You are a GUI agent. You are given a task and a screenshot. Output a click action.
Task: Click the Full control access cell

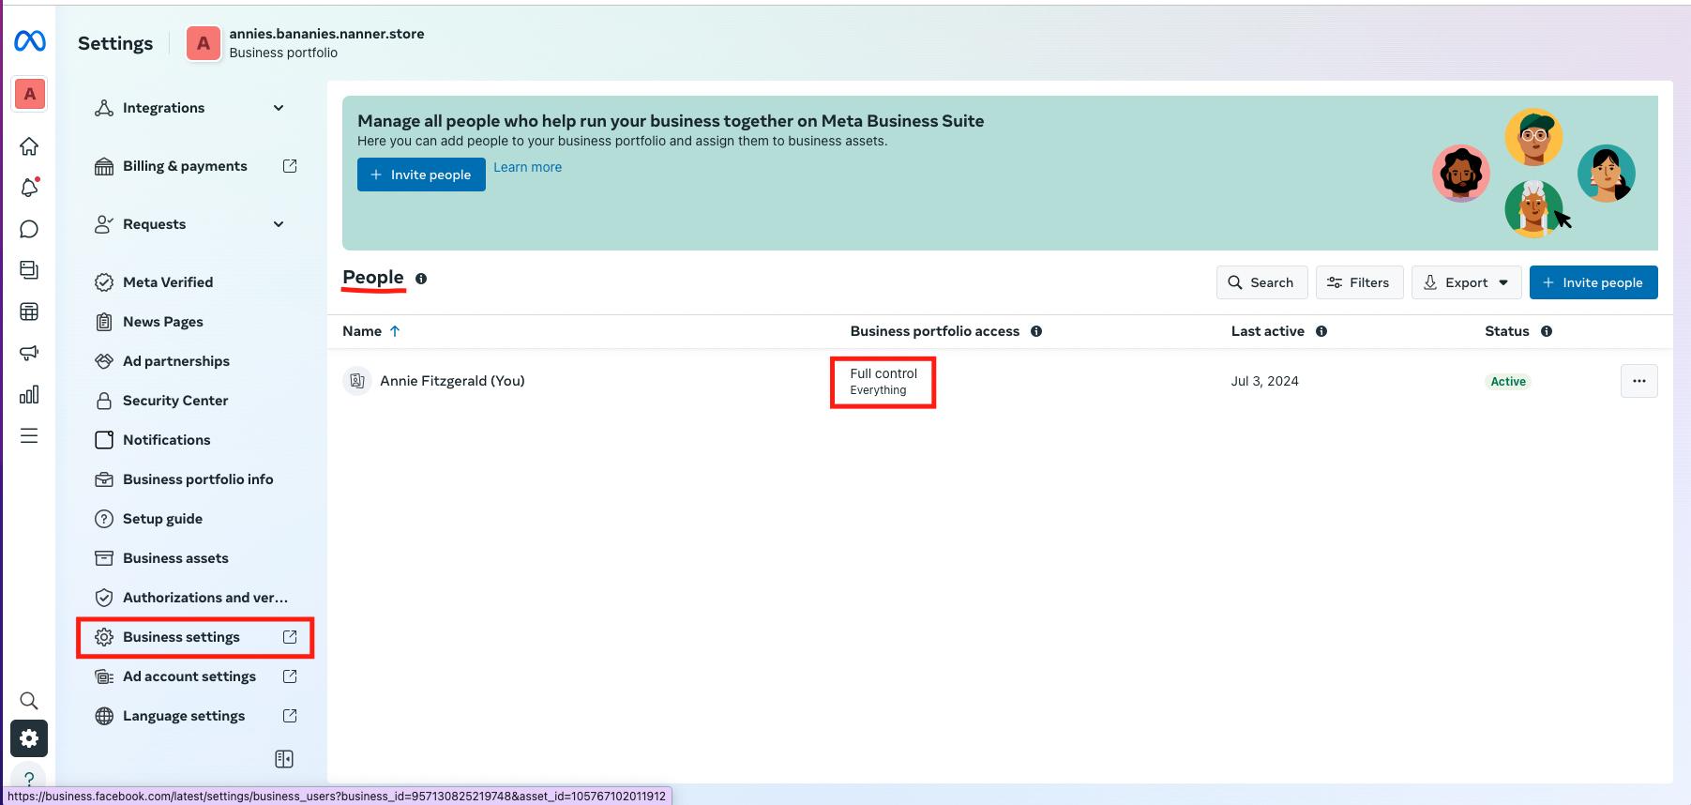(x=883, y=382)
